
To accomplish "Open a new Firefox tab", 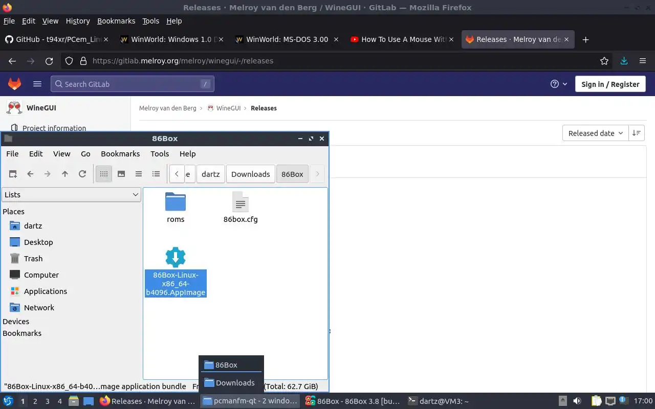I will (x=586, y=39).
